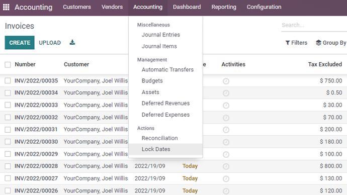Expand the Filters dropdown
This screenshot has width=347, height=195.
pos(296,43)
